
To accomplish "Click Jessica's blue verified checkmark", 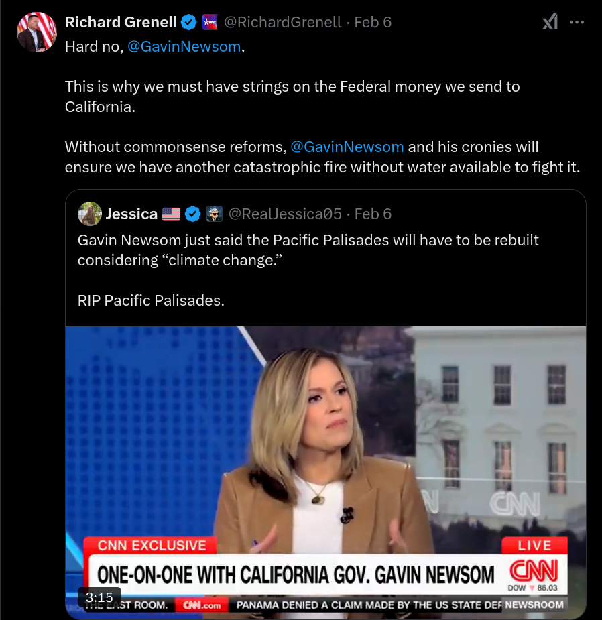I will tap(193, 214).
